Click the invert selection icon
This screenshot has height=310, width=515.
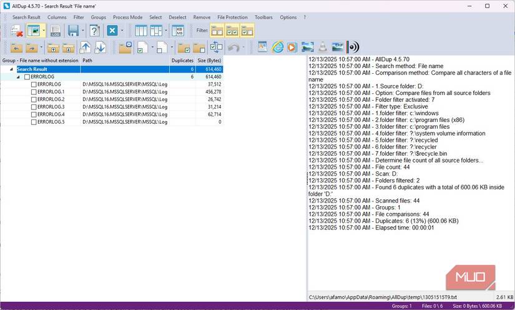tap(216, 47)
